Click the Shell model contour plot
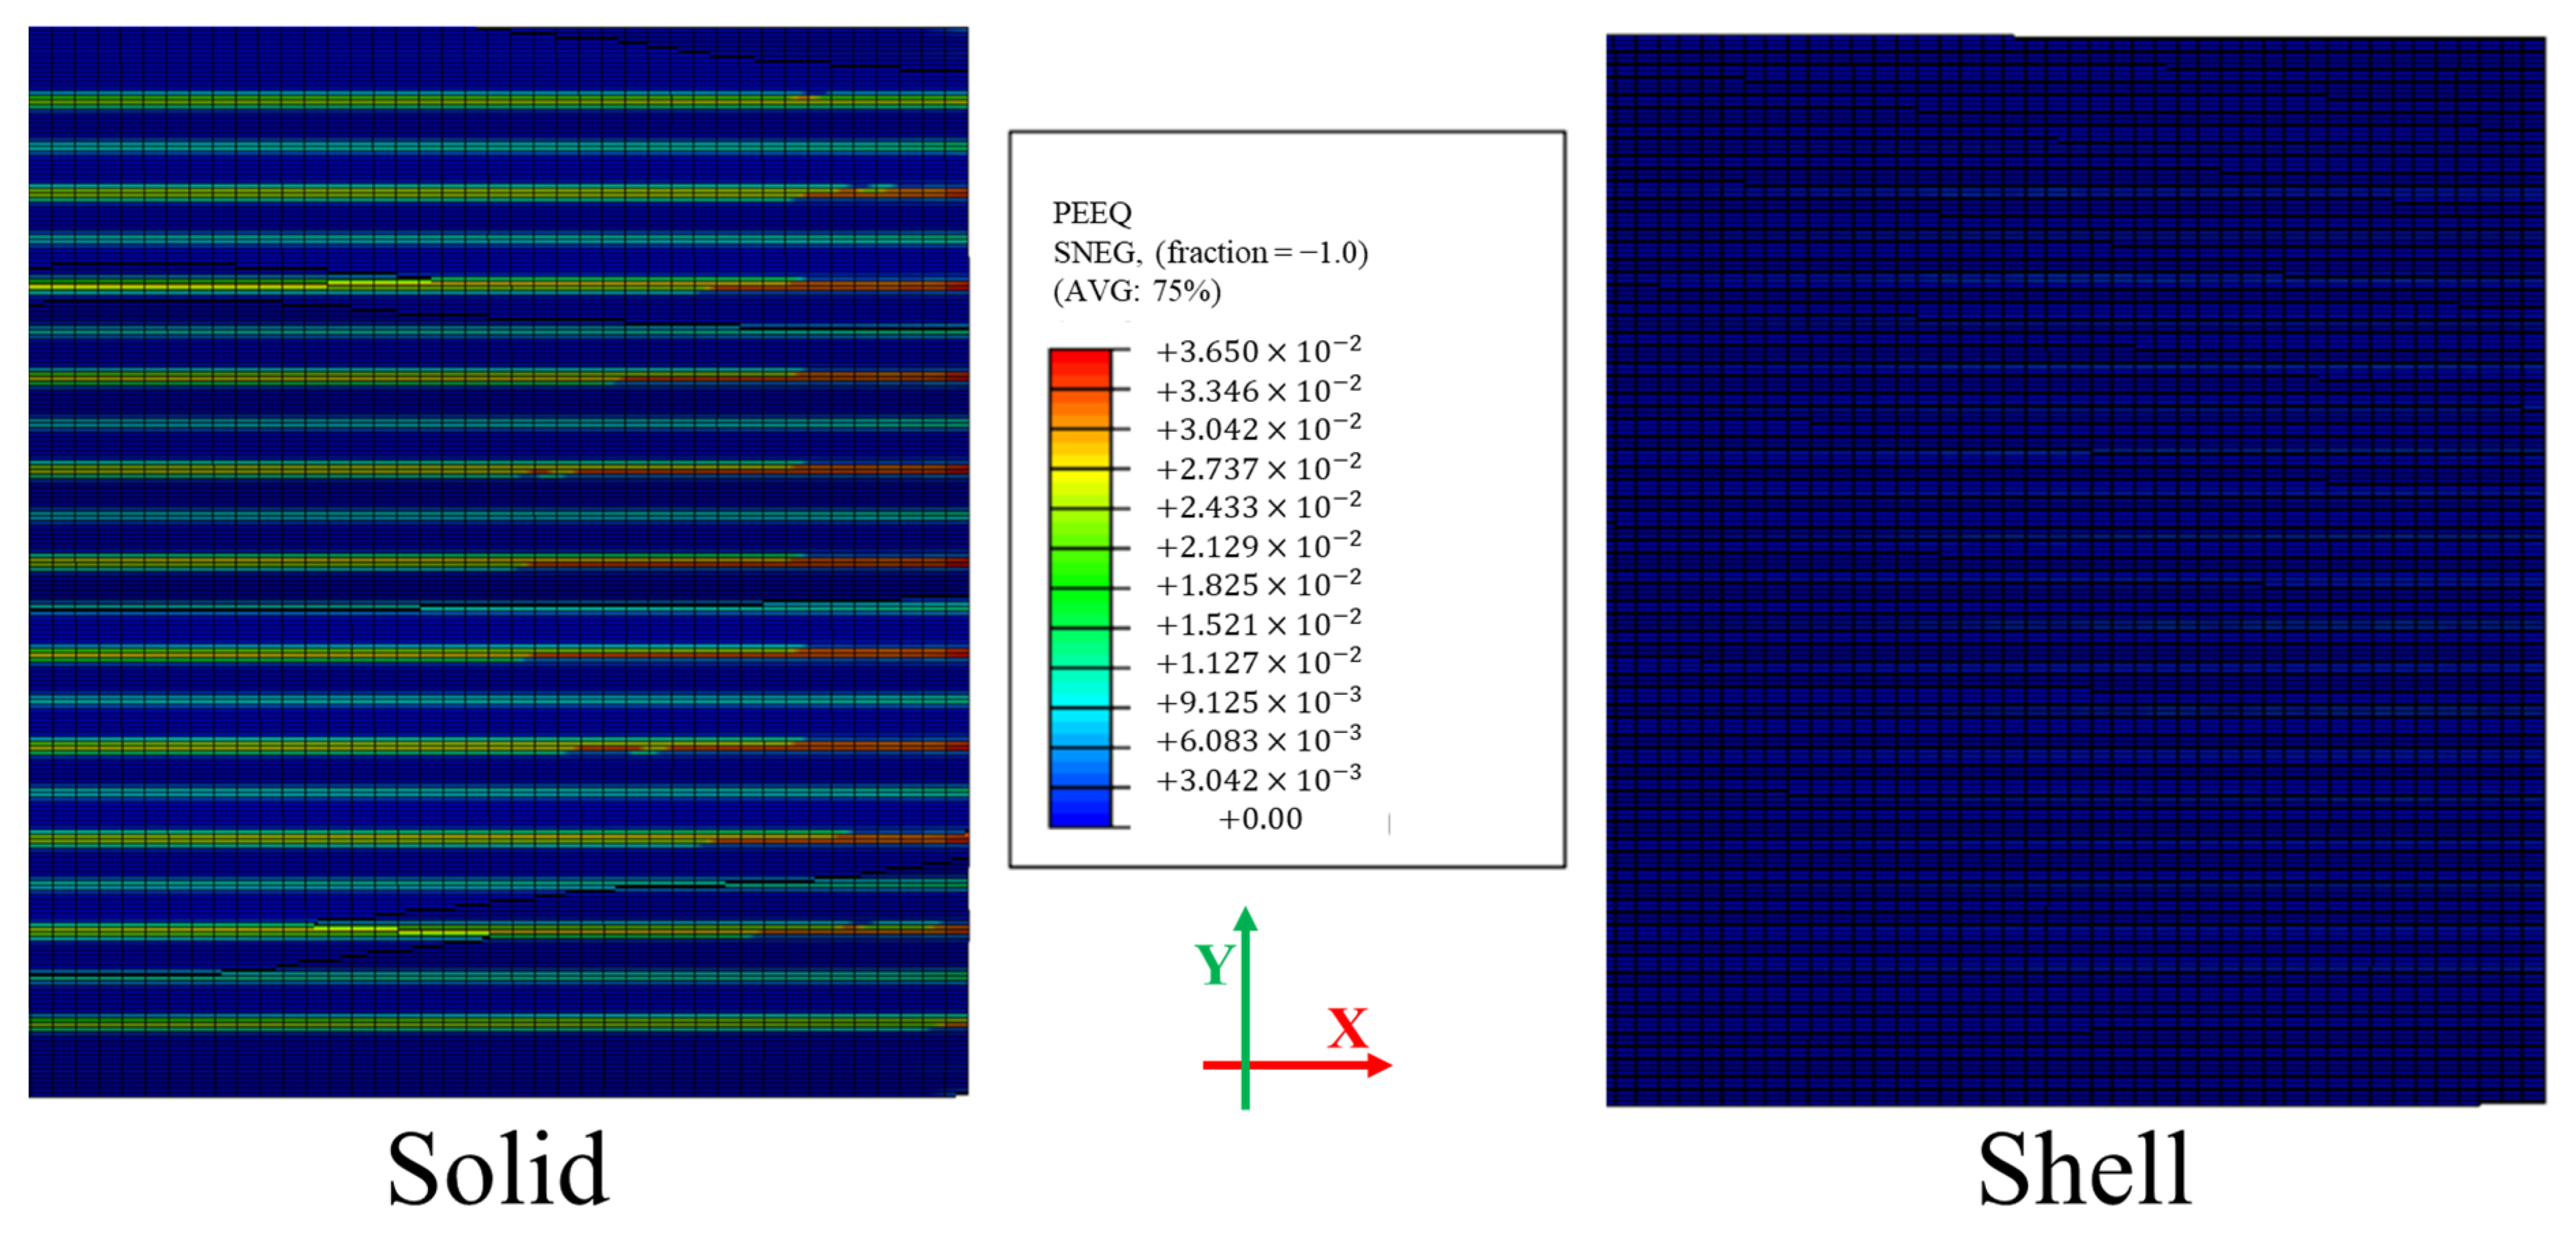This screenshot has height=1238, width=2576. point(2075,570)
